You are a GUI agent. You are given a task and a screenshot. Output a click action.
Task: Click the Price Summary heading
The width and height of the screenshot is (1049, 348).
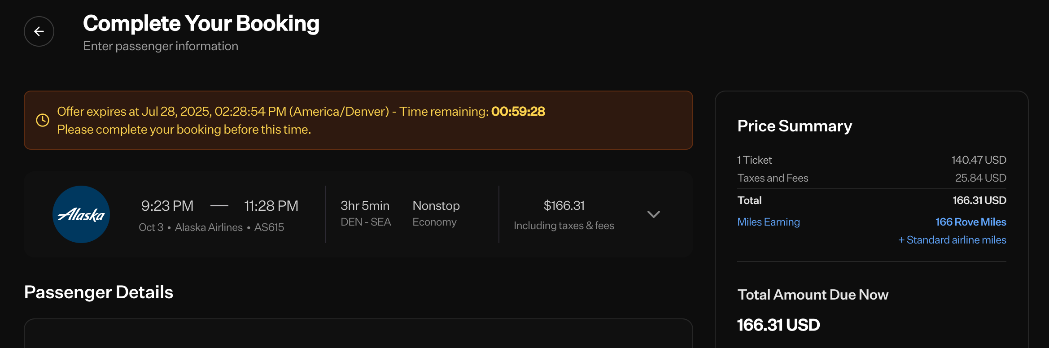click(795, 126)
